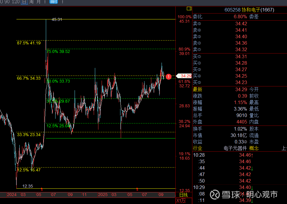Click the 振幅 value 3.36%

(241, 109)
